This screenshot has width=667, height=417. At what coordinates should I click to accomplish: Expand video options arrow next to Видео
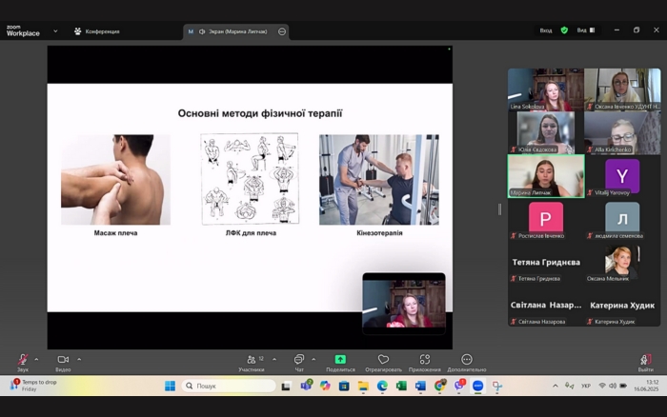tap(79, 359)
